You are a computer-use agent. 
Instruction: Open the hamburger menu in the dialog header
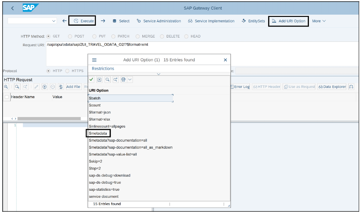(x=94, y=60)
